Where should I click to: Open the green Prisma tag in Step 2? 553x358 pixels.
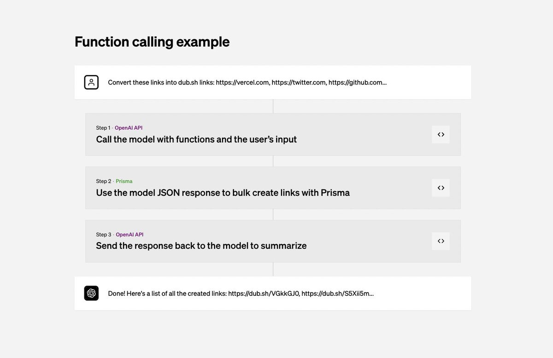tap(124, 181)
